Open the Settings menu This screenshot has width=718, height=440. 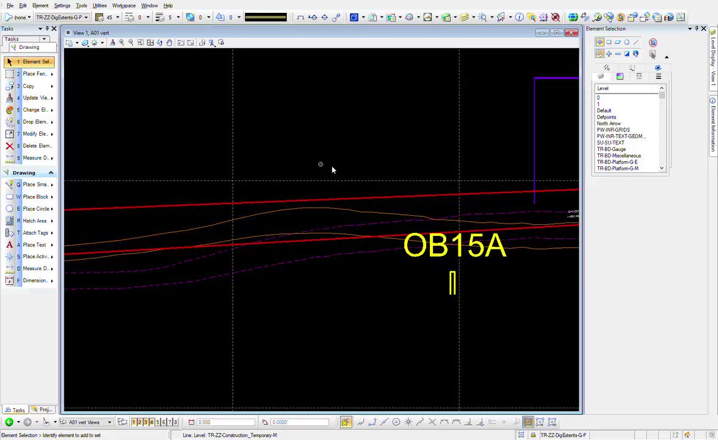pyautogui.click(x=62, y=5)
